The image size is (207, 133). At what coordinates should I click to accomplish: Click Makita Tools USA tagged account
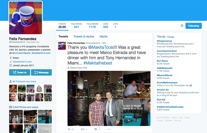click(x=79, y=68)
